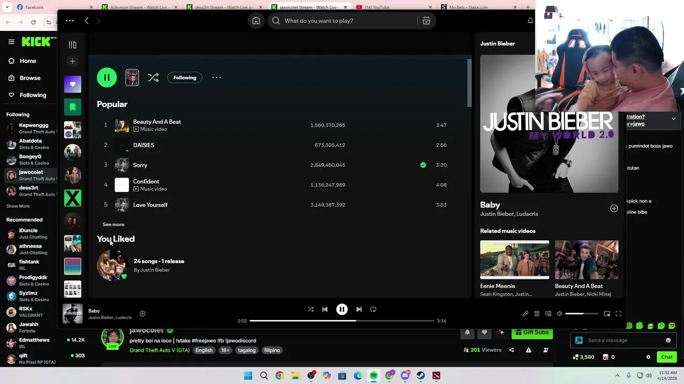Seek within song progress bar

coord(342,321)
